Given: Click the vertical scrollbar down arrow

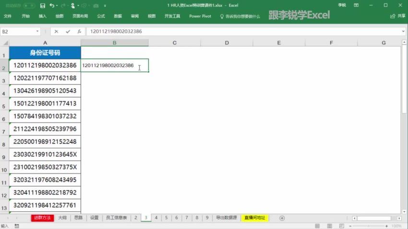Looking at the screenshot, I should click(404, 212).
